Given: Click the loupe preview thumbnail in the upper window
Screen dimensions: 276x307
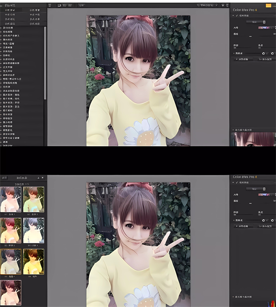Looking at the screenshot, I should [253, 139].
